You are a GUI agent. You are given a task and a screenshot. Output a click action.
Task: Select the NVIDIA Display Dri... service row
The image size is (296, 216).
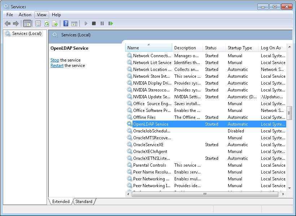pyautogui.click(x=206, y=83)
